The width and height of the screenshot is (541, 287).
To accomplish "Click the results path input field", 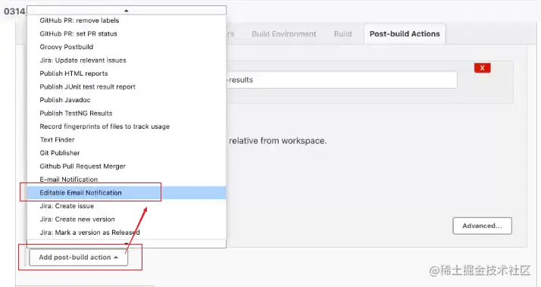I will coord(342,80).
